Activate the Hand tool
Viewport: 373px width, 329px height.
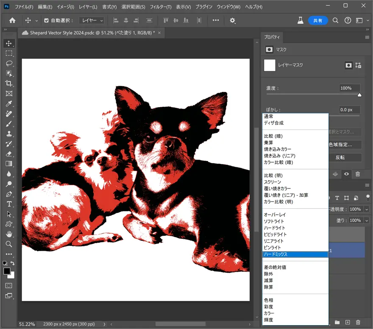pyautogui.click(x=9, y=234)
